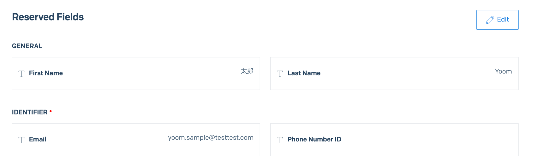
Task: Select the Last Name field label
Action: [x=304, y=73]
